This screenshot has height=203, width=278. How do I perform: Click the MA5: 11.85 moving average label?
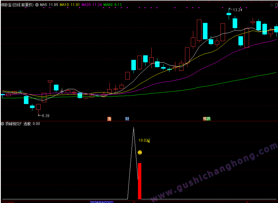pos(49,5)
